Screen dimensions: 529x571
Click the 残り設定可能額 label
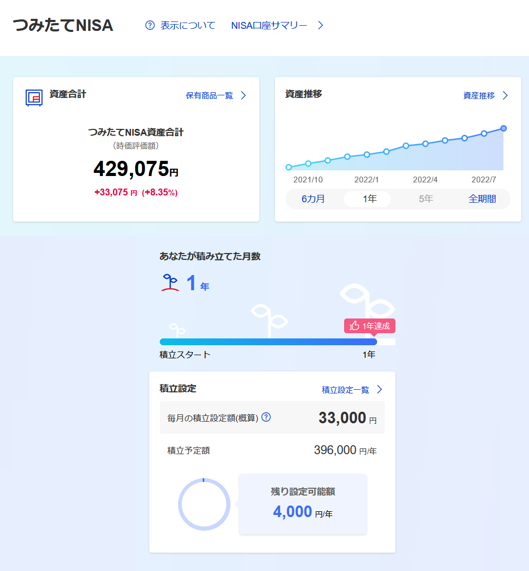pos(303,491)
